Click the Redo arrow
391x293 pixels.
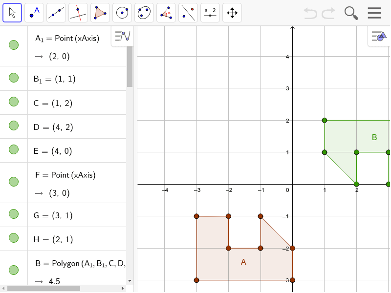[328, 13]
